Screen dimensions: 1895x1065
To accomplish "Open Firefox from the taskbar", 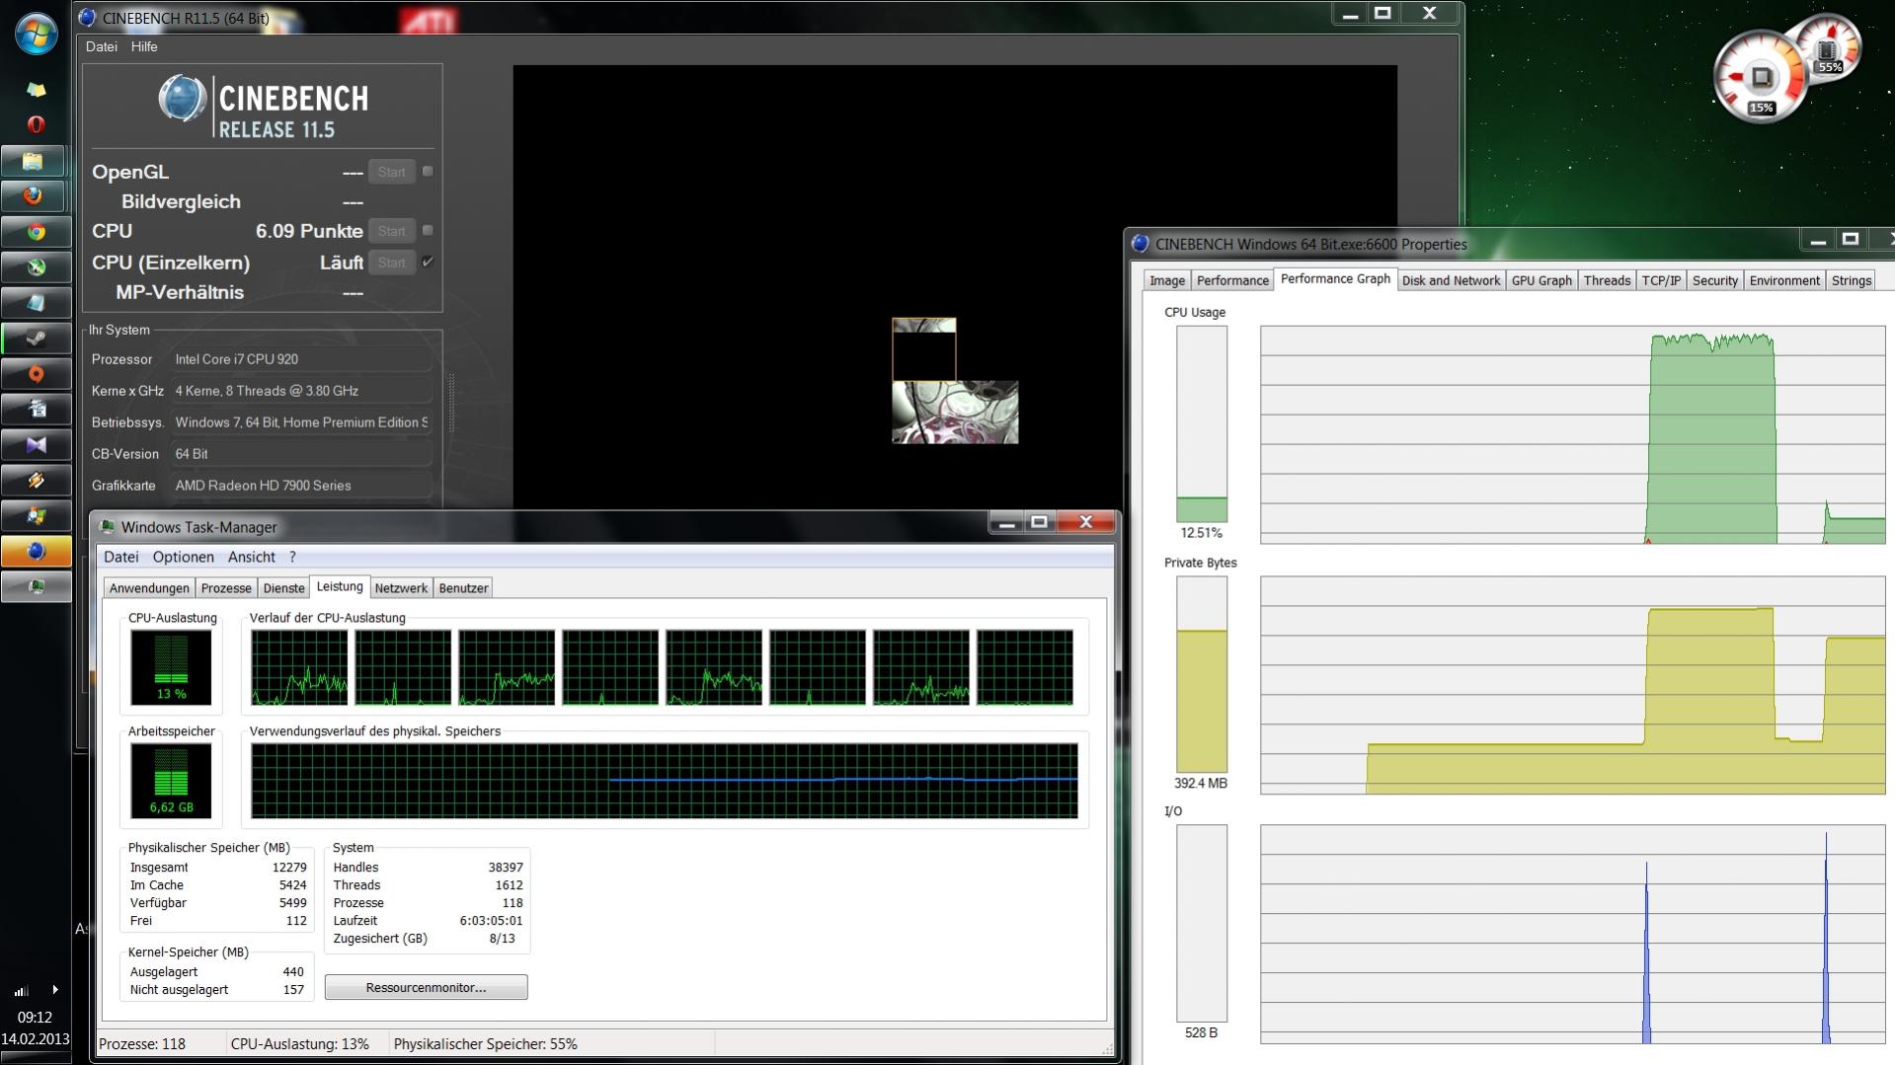I will (36, 195).
